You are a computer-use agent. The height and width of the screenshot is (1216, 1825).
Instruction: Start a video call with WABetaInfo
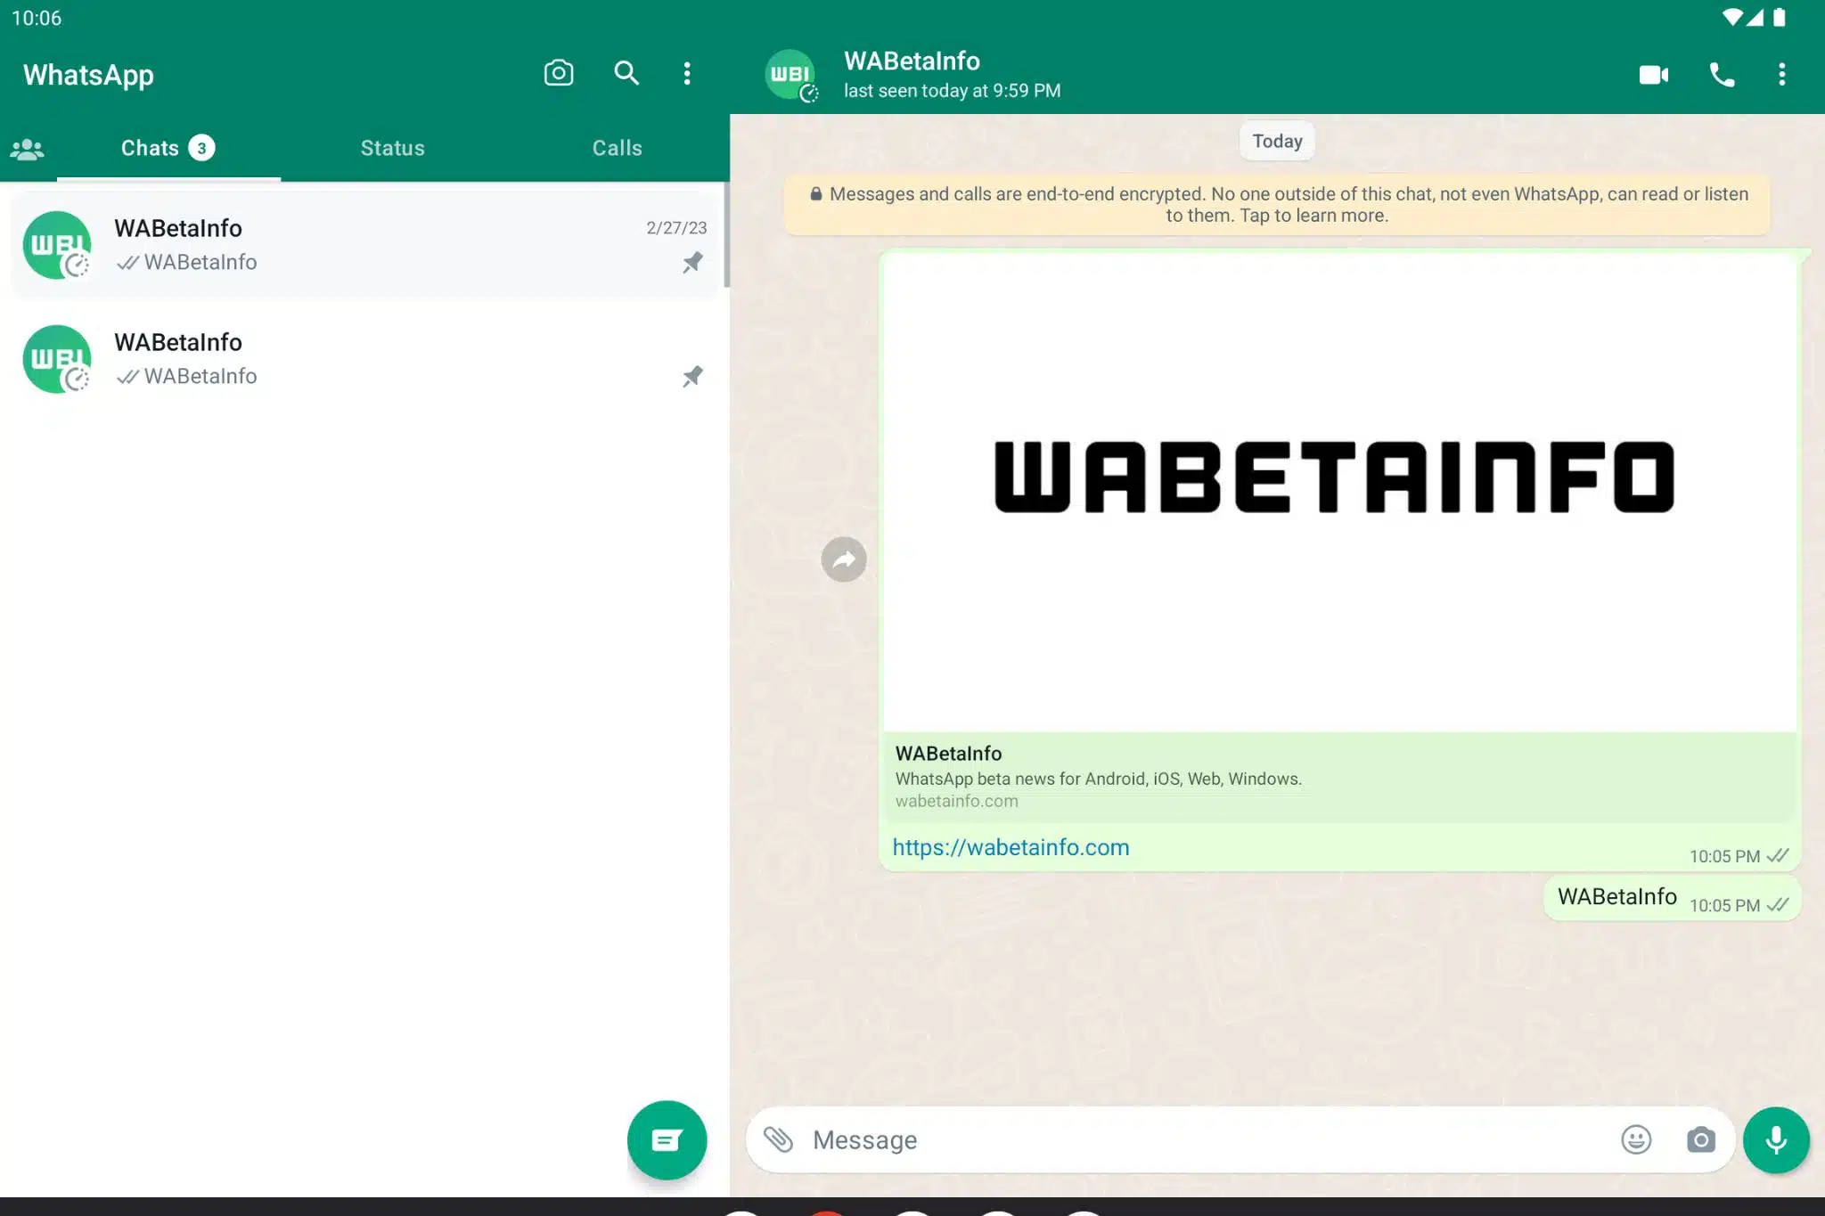coord(1653,75)
